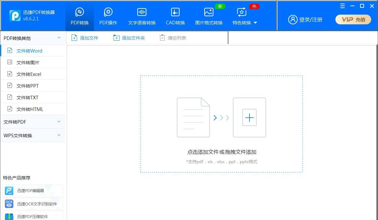Click the TXT icon beside 文件转TXT

(10, 97)
